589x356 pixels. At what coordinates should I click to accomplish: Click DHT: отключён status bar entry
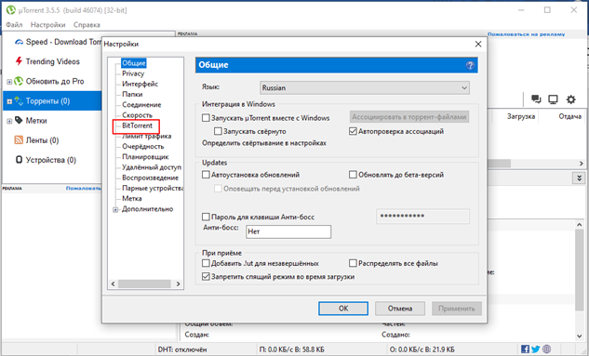(182, 349)
